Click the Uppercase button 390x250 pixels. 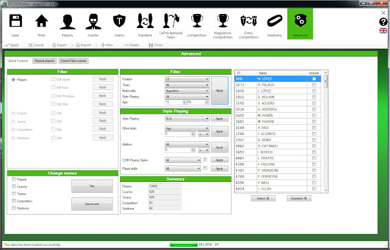tap(92, 204)
